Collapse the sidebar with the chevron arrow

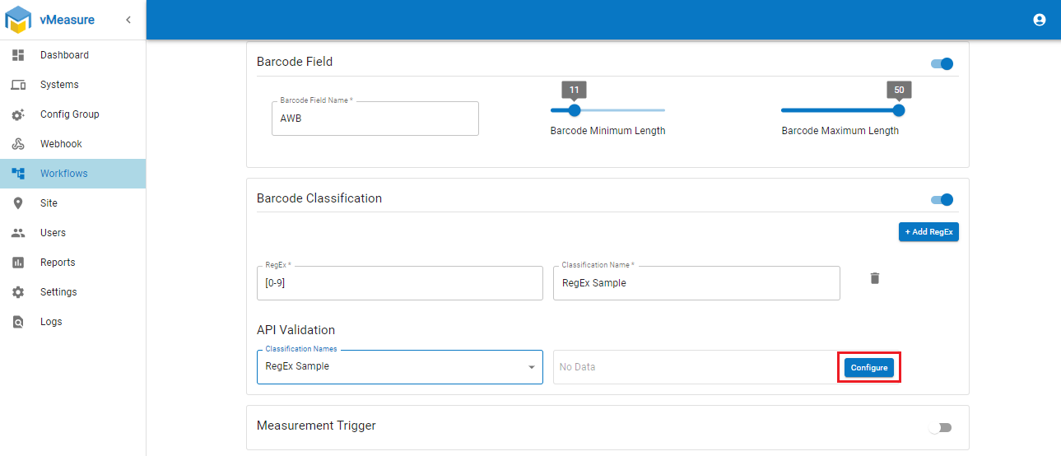click(128, 20)
